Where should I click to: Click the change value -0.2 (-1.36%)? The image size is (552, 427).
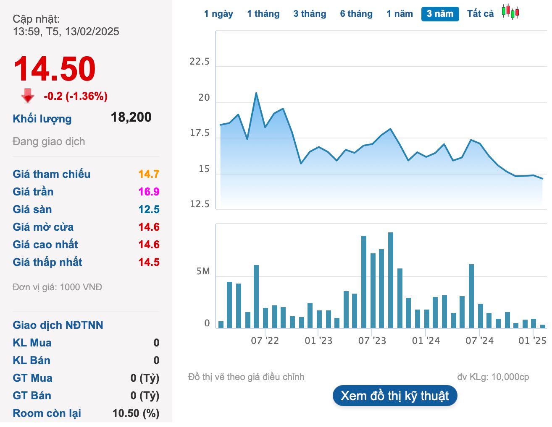pos(76,96)
